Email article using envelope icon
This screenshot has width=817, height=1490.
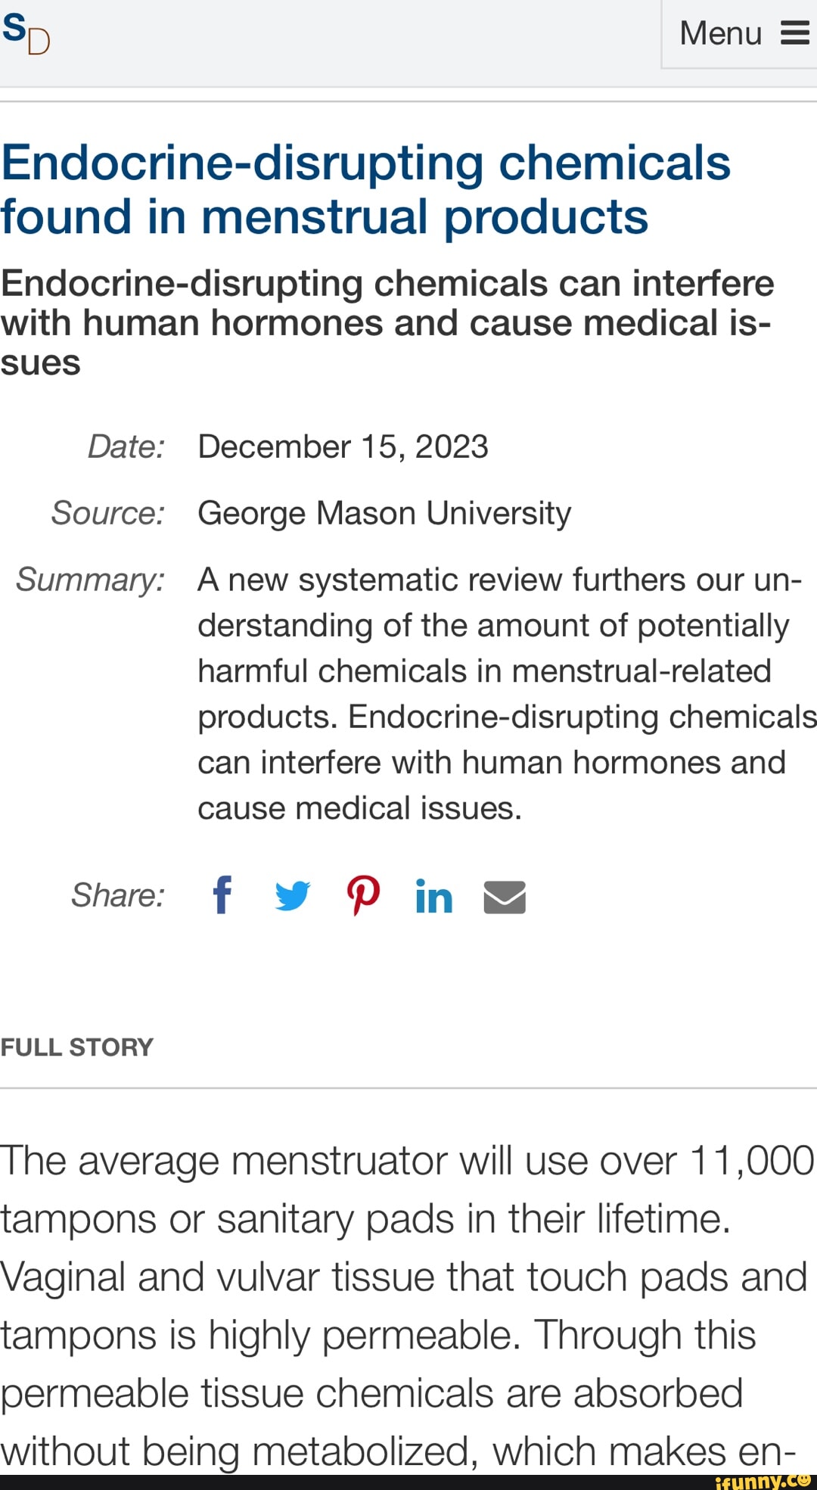tap(505, 897)
